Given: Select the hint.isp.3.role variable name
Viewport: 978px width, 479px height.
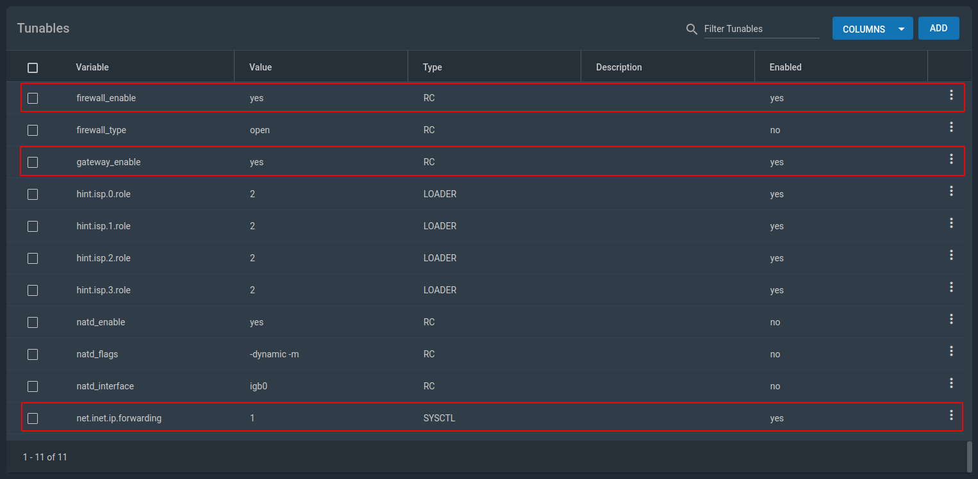Looking at the screenshot, I should pos(103,290).
